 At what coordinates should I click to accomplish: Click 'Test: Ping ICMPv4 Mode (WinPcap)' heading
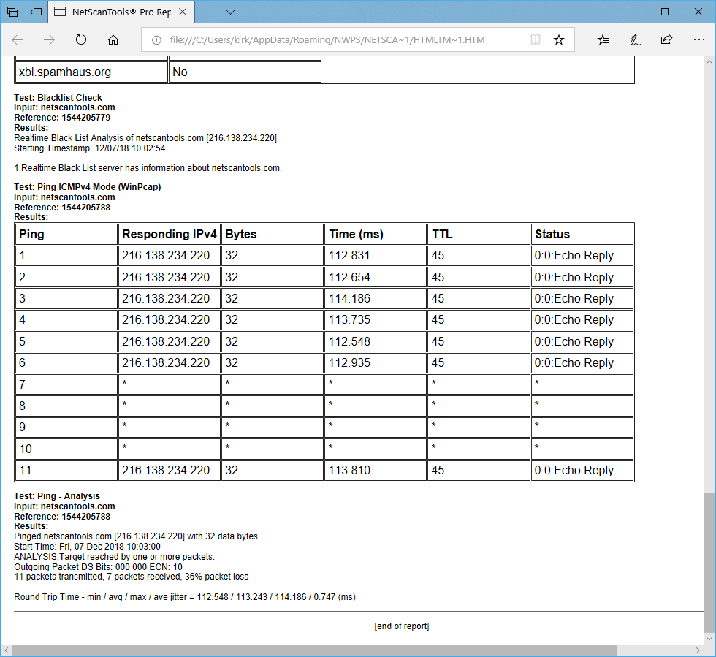point(87,187)
